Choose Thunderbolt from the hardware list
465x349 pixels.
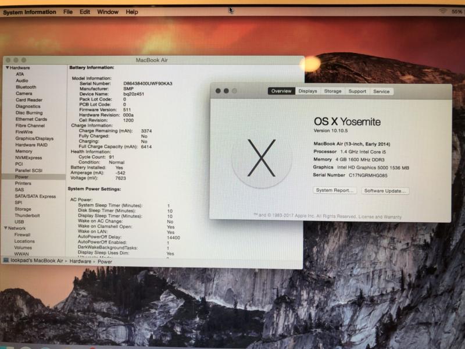coord(27,215)
